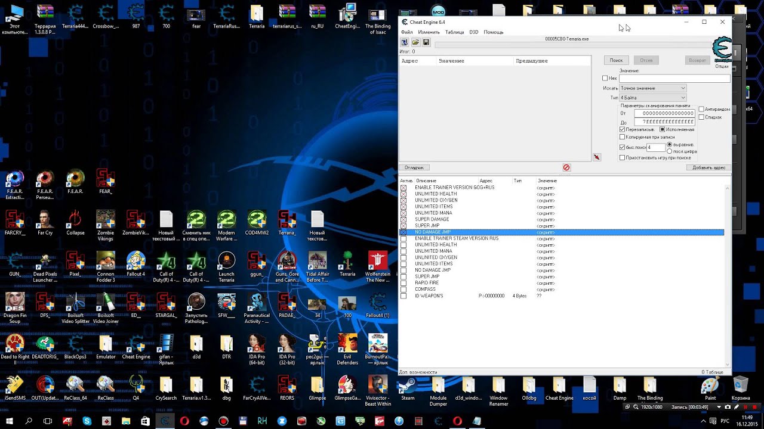Screen dimensions: 764x429
Task: Toggle the Перезаписыв. checkbox
Action: click(x=623, y=129)
